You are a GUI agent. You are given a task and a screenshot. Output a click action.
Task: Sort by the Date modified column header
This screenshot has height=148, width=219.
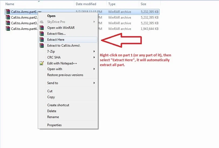point(86,4)
